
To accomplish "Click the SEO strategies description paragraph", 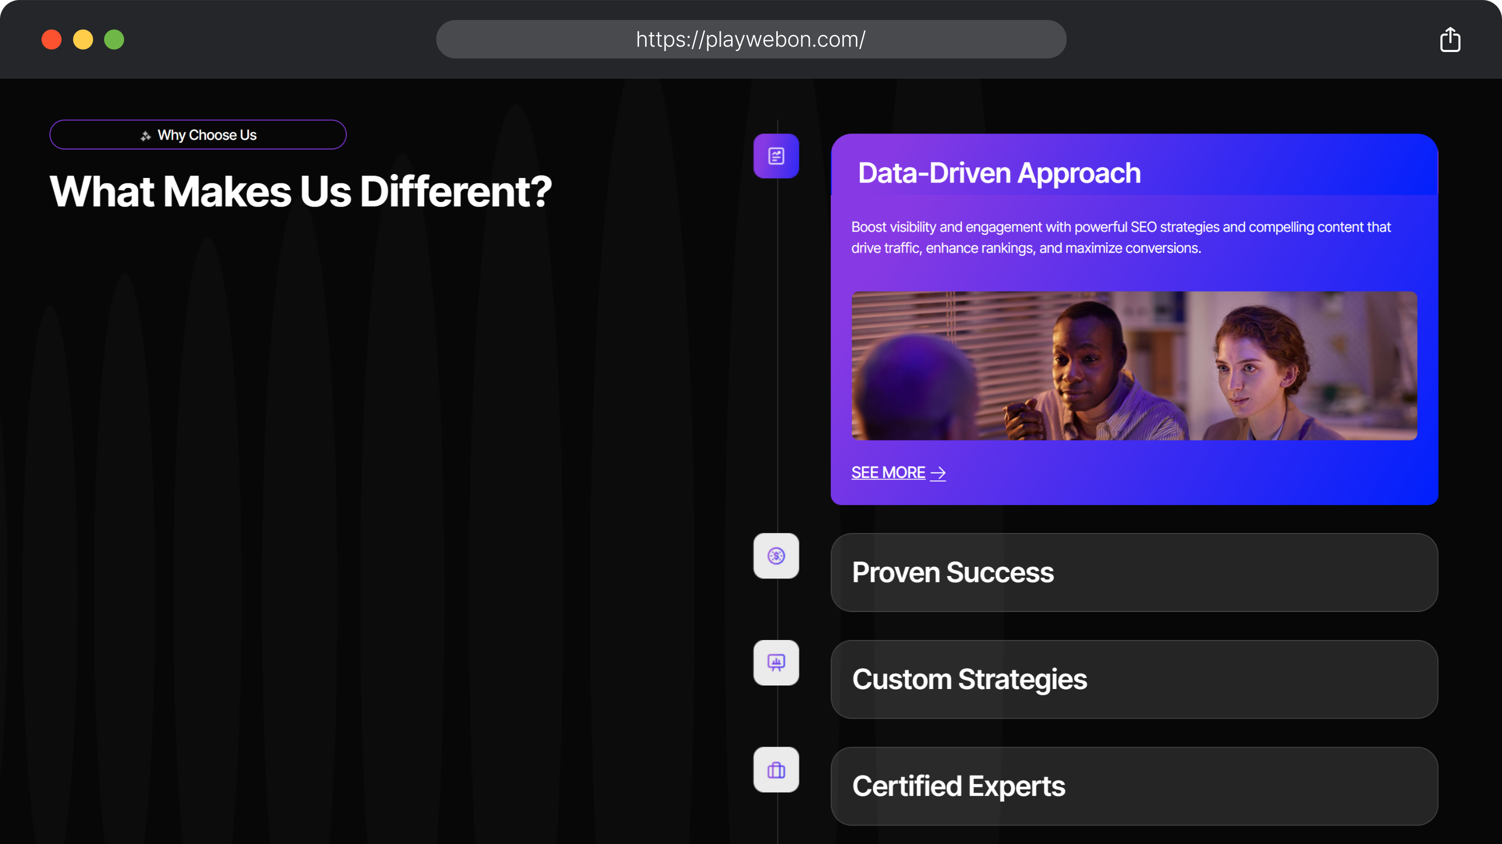I will tap(1121, 237).
